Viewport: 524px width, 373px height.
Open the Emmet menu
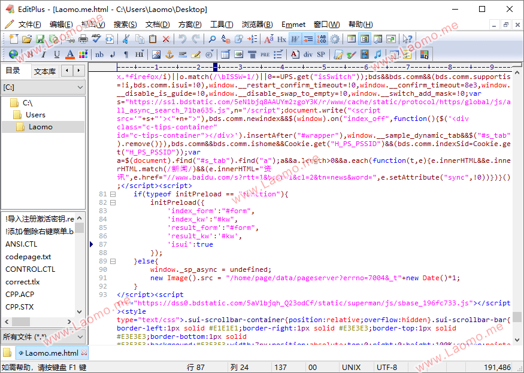(x=293, y=25)
